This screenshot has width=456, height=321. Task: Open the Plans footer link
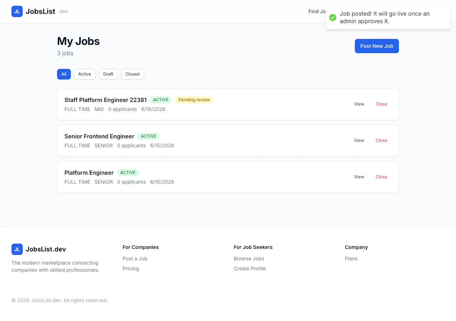pyautogui.click(x=351, y=259)
